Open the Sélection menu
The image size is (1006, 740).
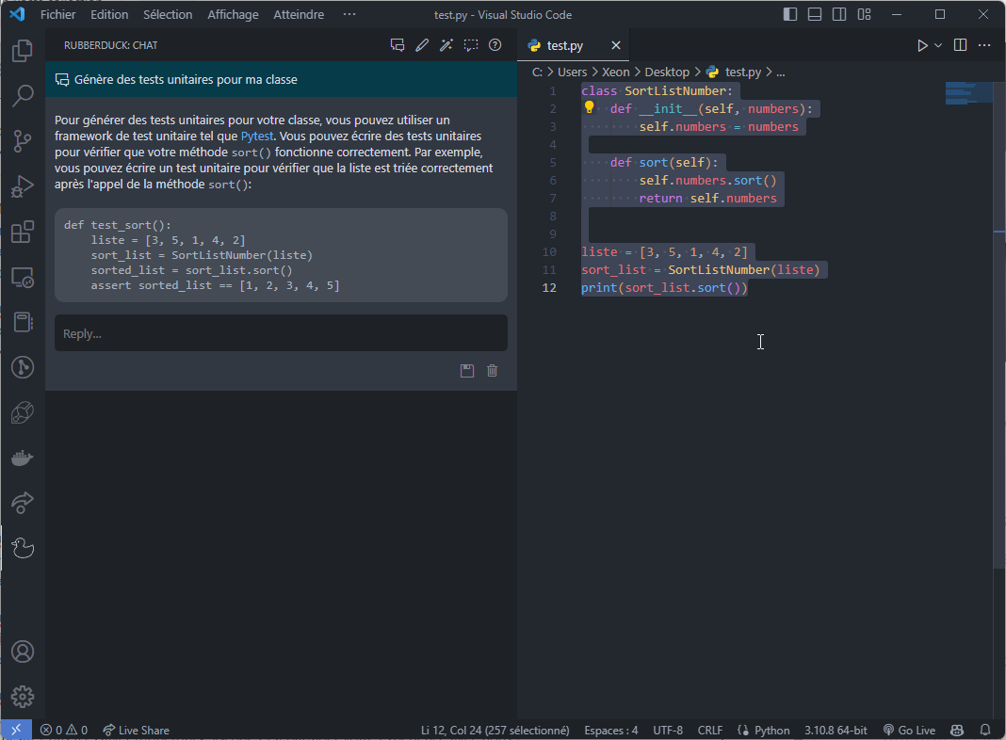point(168,14)
